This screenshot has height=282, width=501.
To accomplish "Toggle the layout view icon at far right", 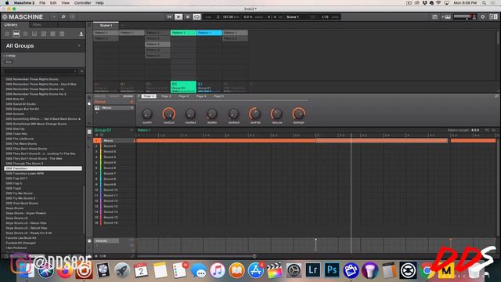I will (493, 17).
